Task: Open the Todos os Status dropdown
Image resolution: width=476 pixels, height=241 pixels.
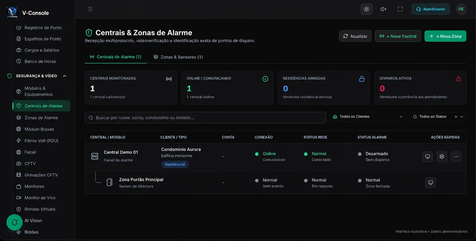Action: pos(438,117)
